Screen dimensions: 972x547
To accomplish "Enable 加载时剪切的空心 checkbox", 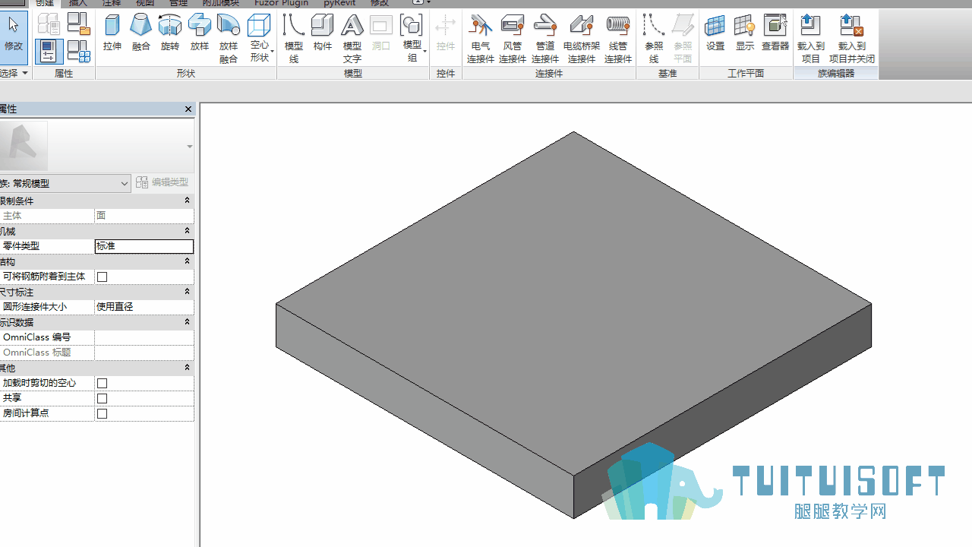I will [103, 383].
